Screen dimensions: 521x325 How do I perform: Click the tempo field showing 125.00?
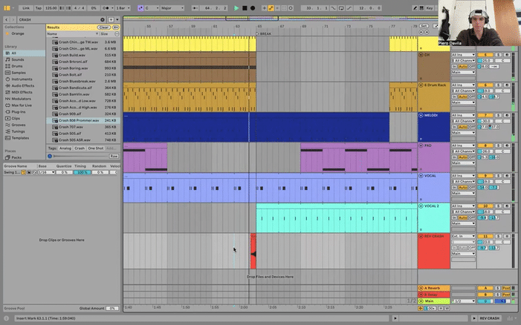[51, 8]
